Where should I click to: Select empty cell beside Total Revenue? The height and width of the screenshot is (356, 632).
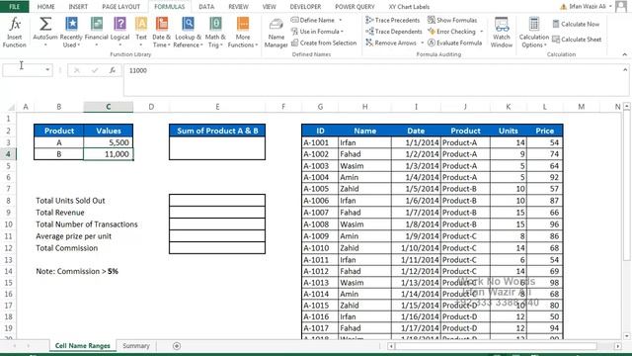[x=217, y=213]
